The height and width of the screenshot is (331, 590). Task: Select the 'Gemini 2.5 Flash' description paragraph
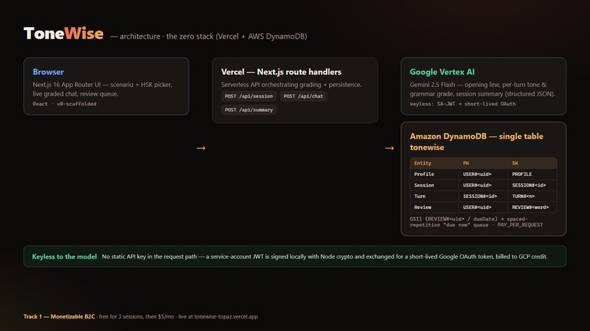pos(482,89)
